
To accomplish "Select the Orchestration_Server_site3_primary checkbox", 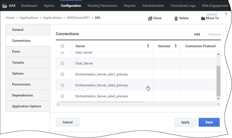I will (x=62, y=96).
